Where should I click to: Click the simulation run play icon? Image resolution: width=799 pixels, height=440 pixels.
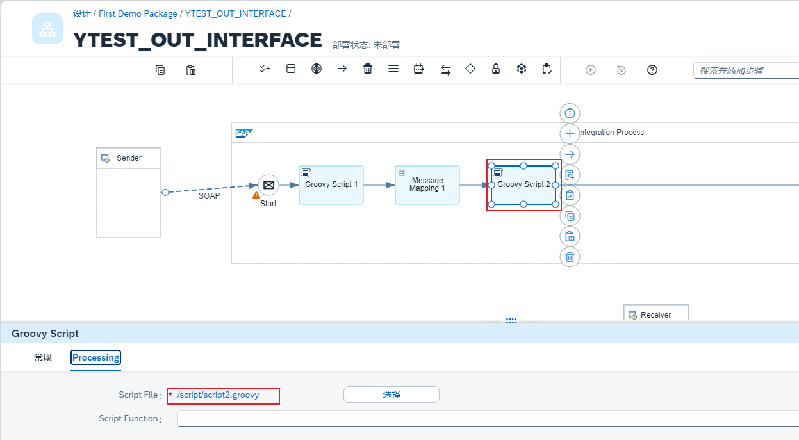coord(591,70)
